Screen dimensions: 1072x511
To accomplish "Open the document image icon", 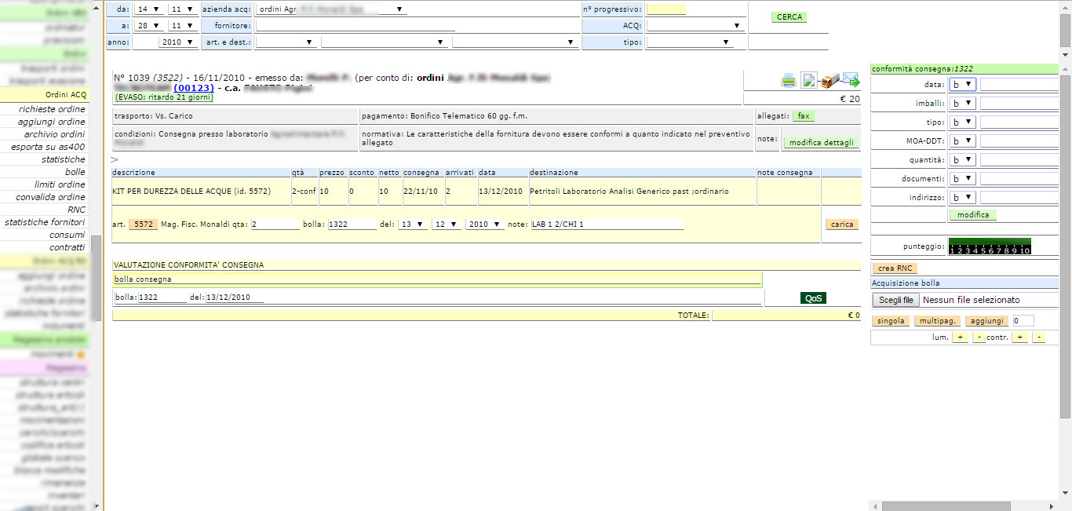I will click(x=809, y=80).
